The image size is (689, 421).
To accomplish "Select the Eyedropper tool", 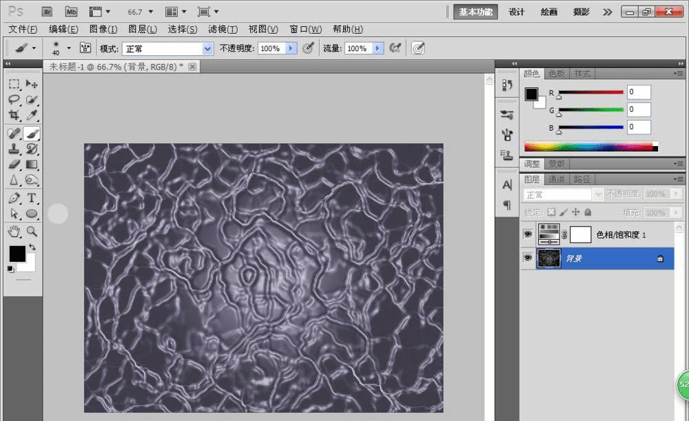I will click(x=32, y=116).
